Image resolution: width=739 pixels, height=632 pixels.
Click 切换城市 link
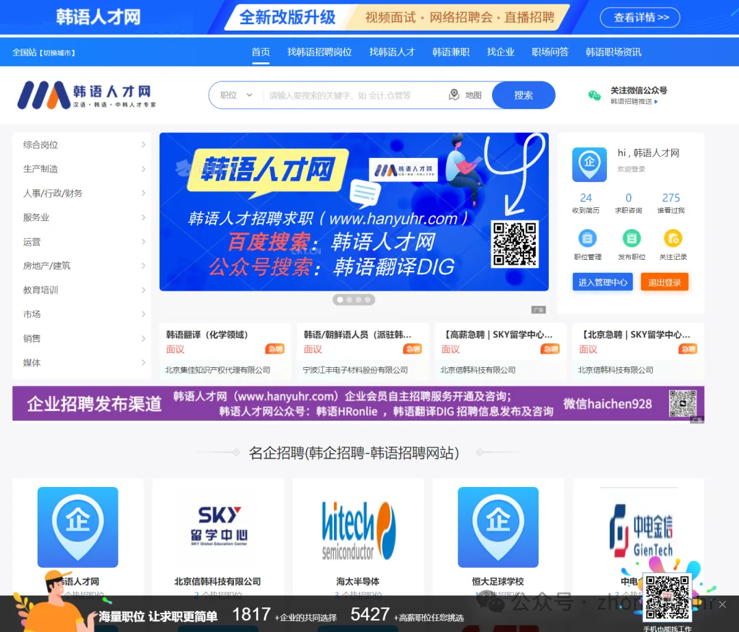click(x=57, y=53)
